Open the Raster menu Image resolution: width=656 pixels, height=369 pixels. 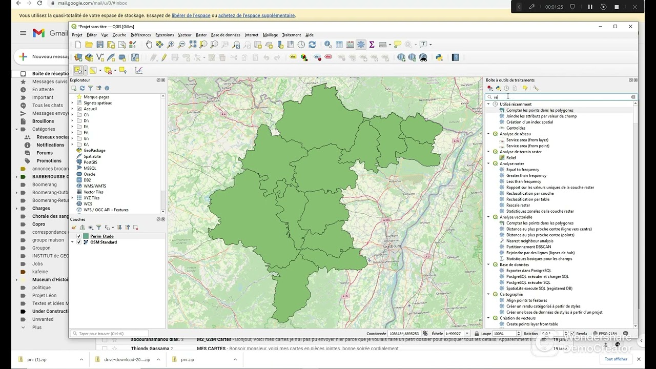[201, 35]
